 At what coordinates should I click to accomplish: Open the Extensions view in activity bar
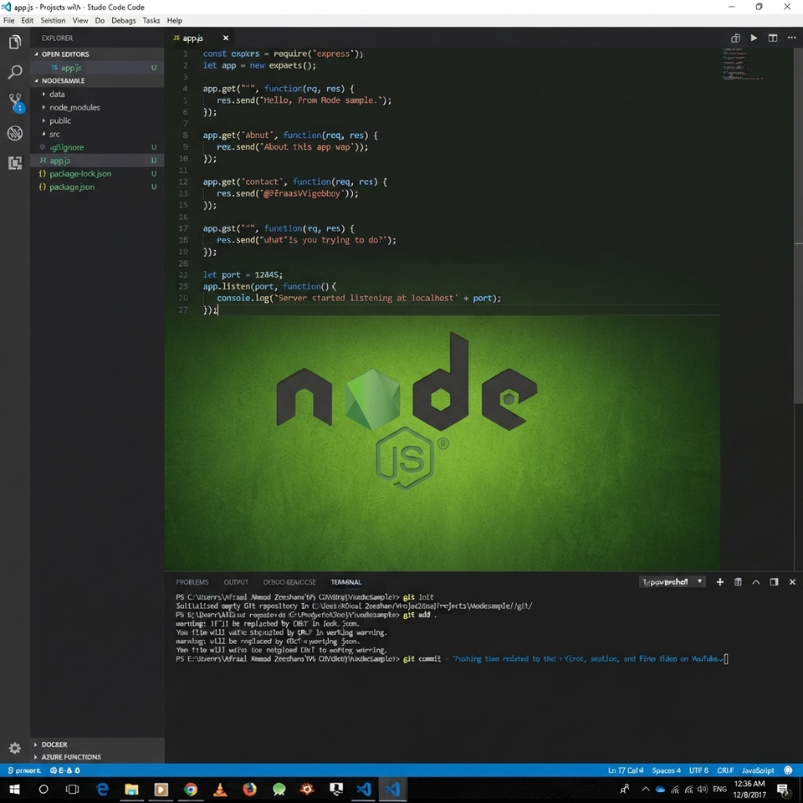[15, 163]
